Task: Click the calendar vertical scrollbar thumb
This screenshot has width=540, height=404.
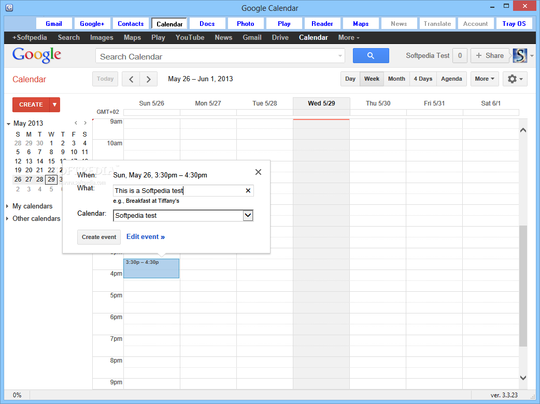Action: pos(523,286)
